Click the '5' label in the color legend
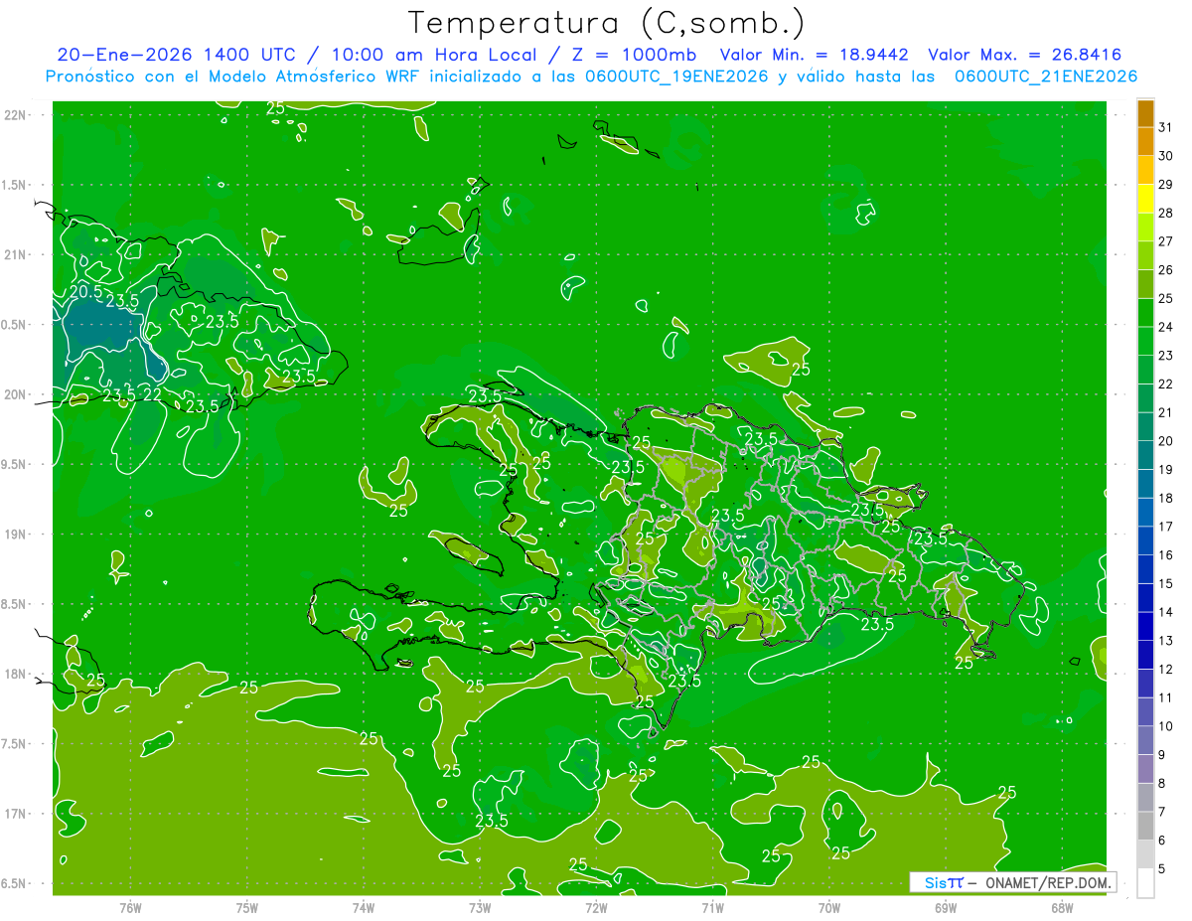1192x921 pixels. pos(1162,868)
